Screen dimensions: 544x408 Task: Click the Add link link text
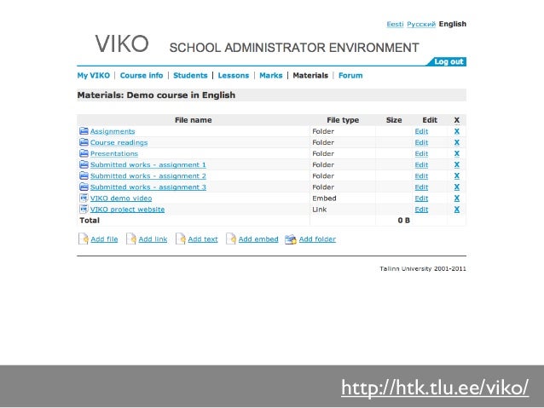tap(153, 239)
